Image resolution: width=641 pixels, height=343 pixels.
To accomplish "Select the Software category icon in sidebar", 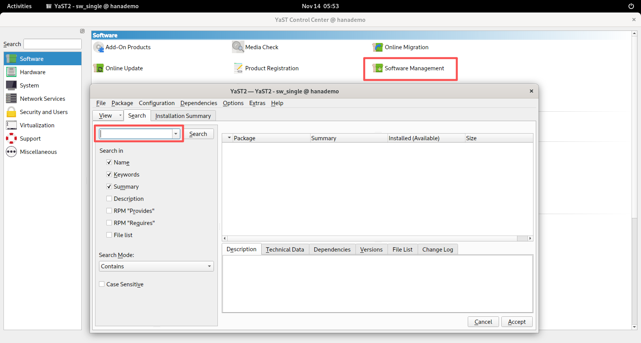I will tap(11, 59).
